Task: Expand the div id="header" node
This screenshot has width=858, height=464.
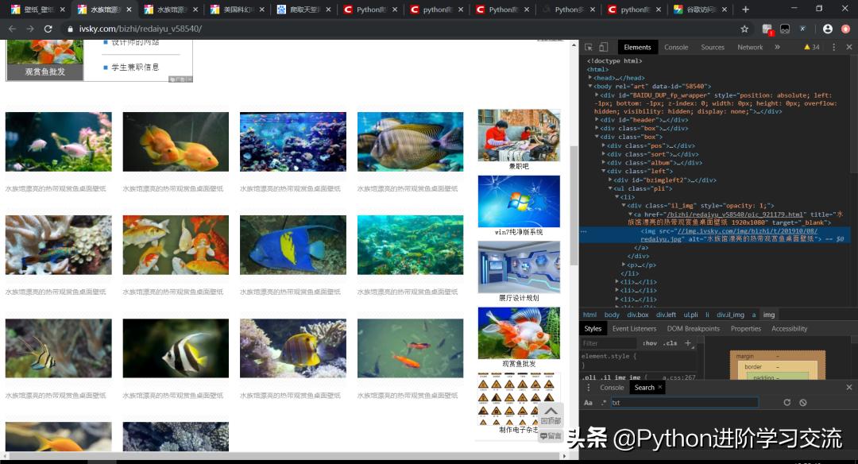Action: coord(597,120)
